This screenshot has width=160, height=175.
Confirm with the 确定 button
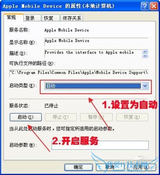(x=78, y=167)
